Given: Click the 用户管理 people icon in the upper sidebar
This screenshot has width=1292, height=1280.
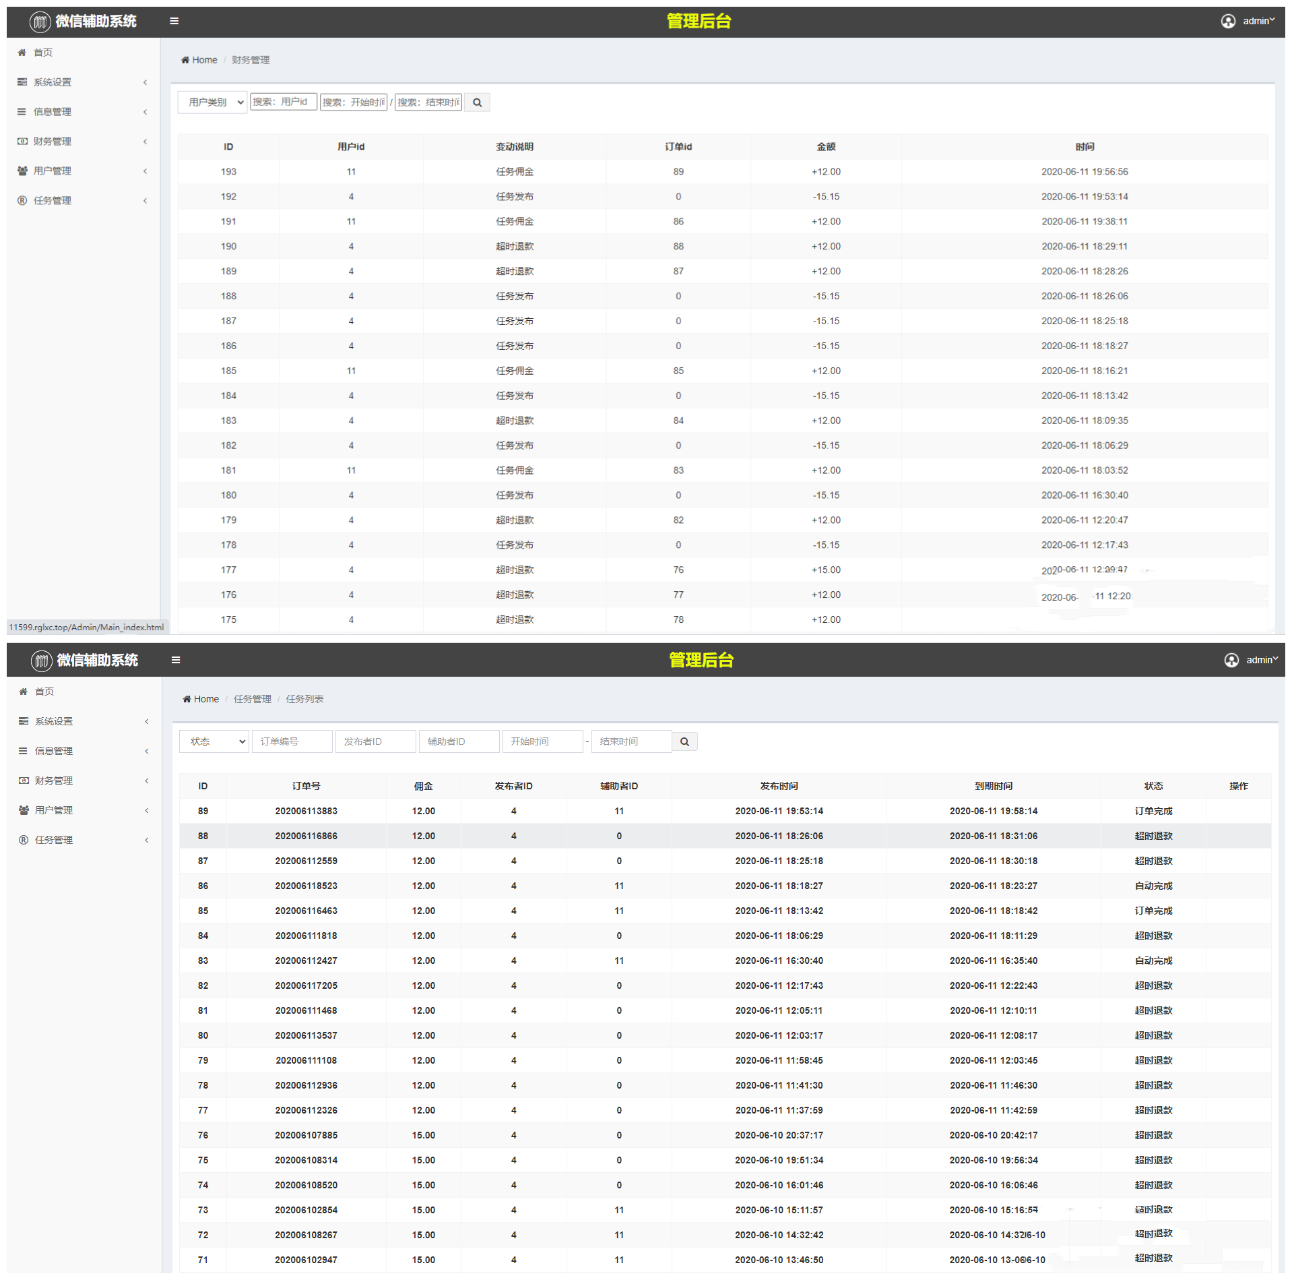Looking at the screenshot, I should point(22,171).
